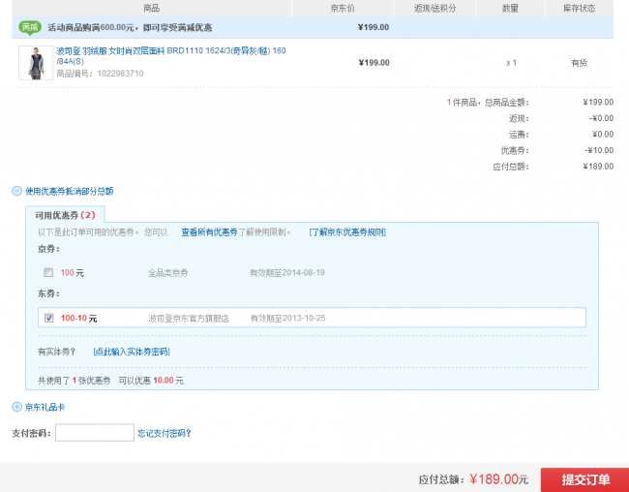Click the 京东价 column header
Screen dimensions: 629x492
tap(343, 9)
